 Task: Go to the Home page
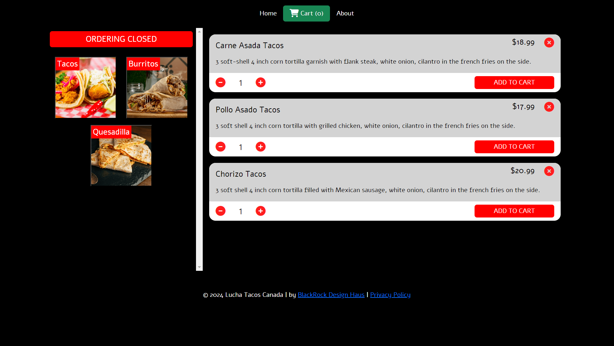pos(268,13)
